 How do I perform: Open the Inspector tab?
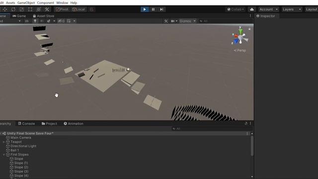pos(266,16)
